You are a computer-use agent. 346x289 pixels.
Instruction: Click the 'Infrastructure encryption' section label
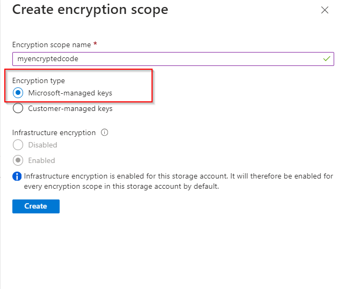coord(54,132)
